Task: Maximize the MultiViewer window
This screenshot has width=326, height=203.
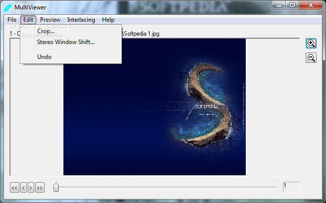Action: (x=292, y=5)
